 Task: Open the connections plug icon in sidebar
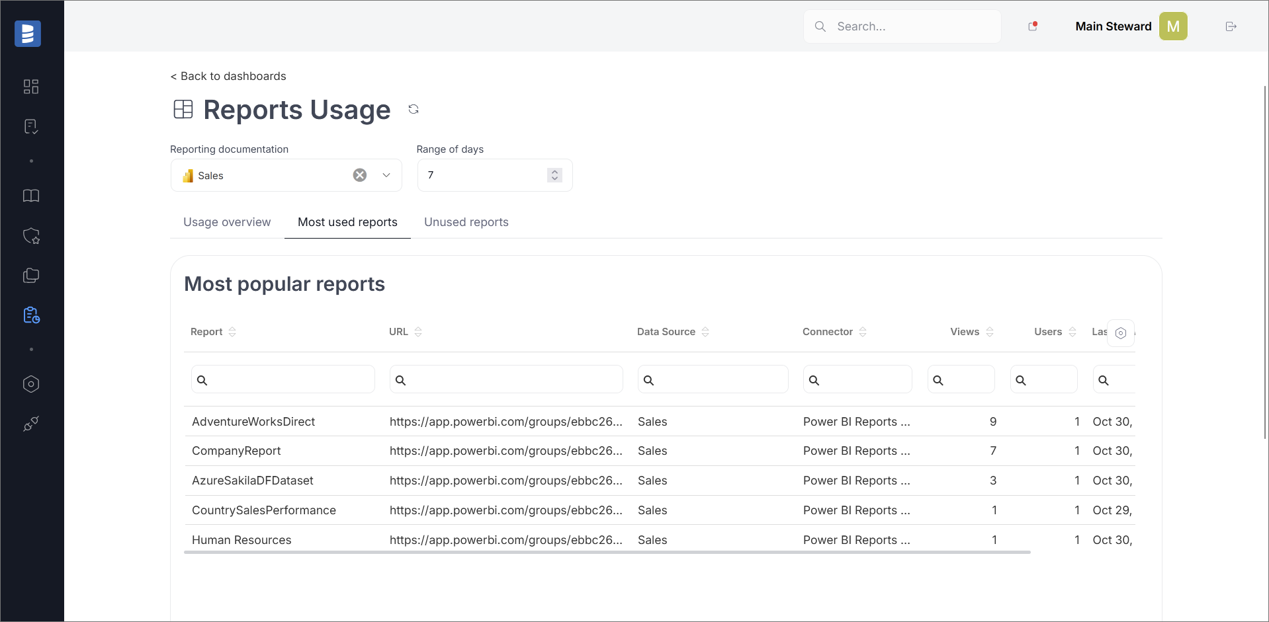tap(31, 424)
